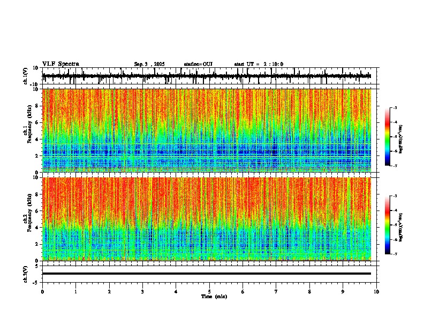Click the "6" kHz tick of ch.2 spectrogram

(x=37, y=211)
